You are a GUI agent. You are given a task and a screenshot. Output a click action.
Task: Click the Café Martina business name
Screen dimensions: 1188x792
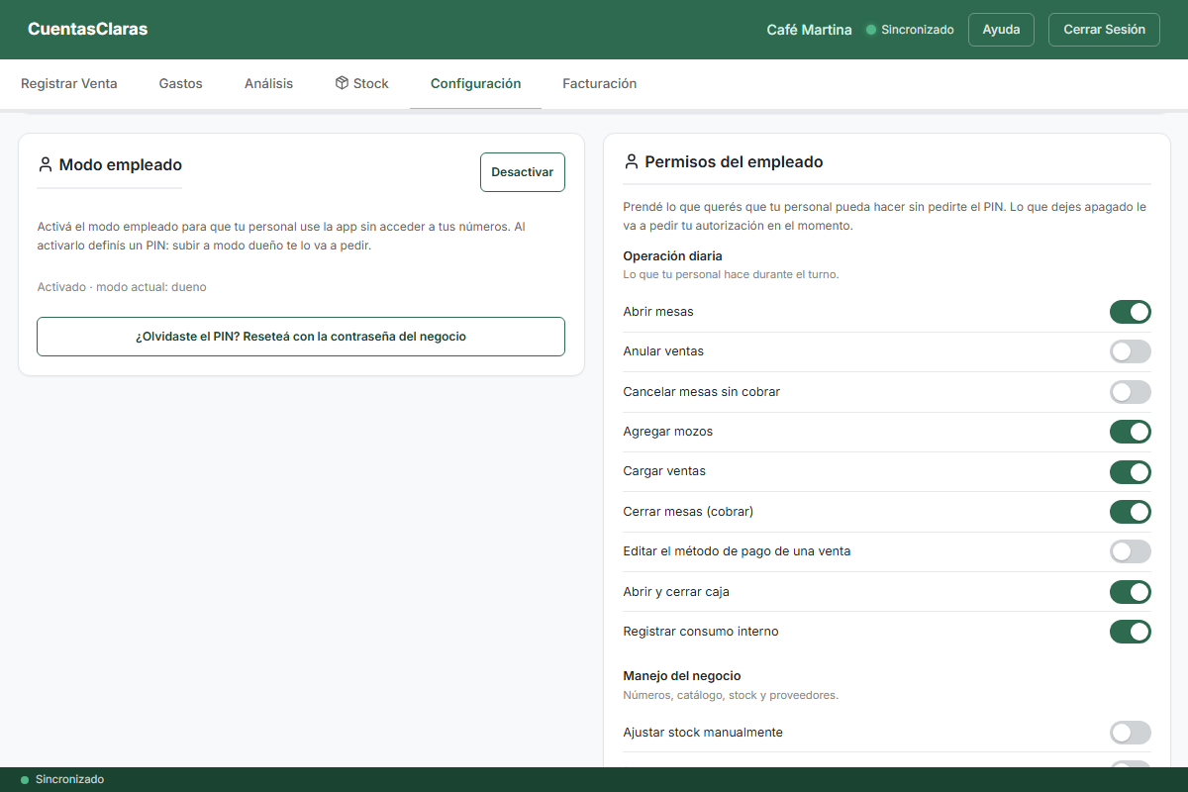[x=809, y=30]
